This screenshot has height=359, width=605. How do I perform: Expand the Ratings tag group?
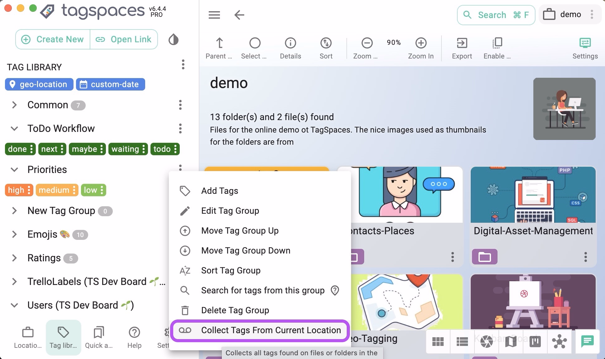14,258
